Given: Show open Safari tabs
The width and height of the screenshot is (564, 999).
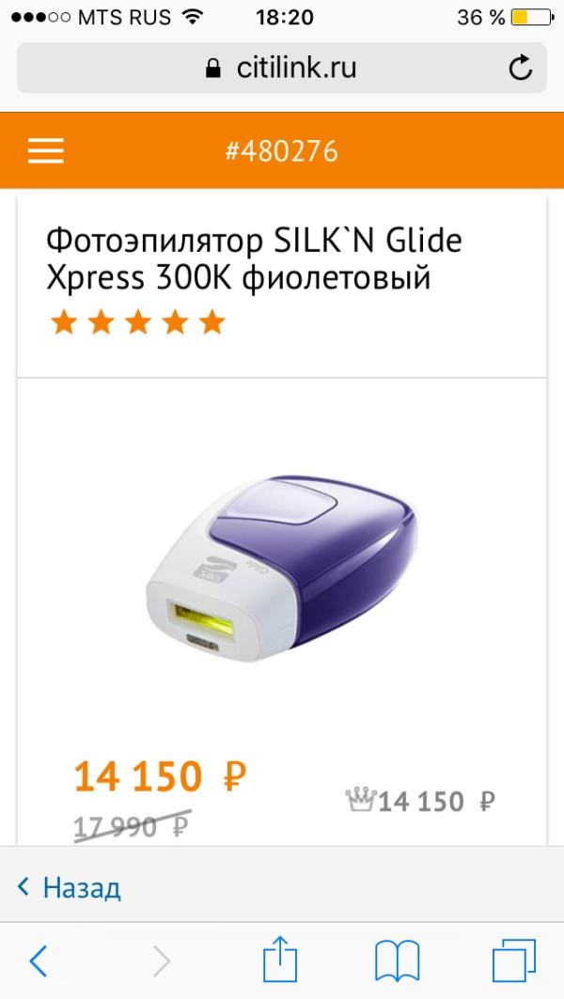Looking at the screenshot, I should pos(513,960).
